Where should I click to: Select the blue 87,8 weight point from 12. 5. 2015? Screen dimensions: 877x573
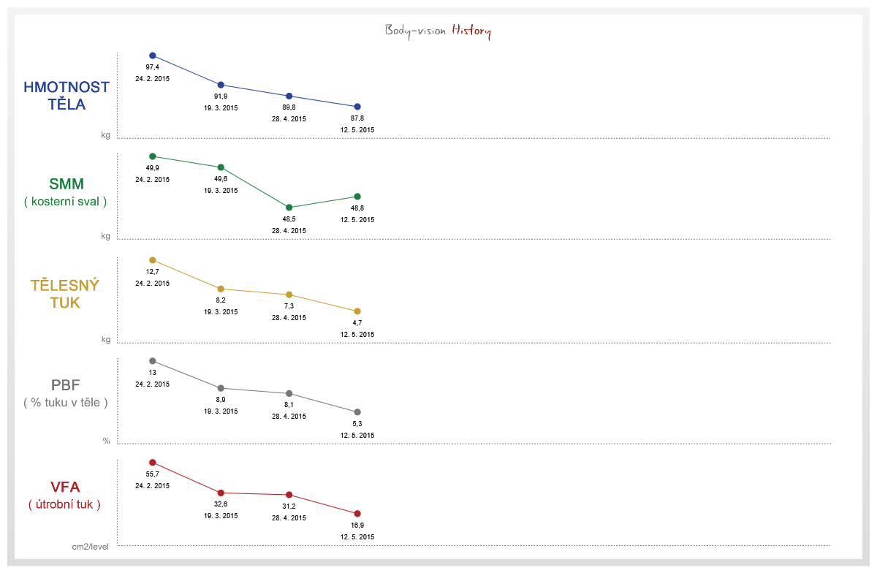357,107
